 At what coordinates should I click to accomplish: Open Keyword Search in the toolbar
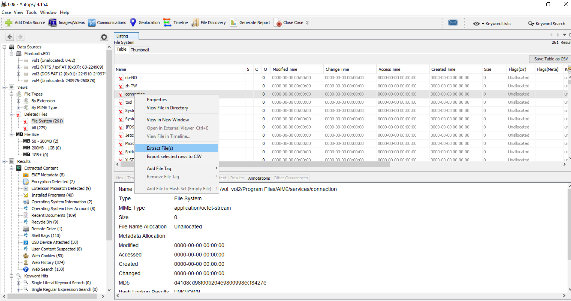(x=547, y=24)
